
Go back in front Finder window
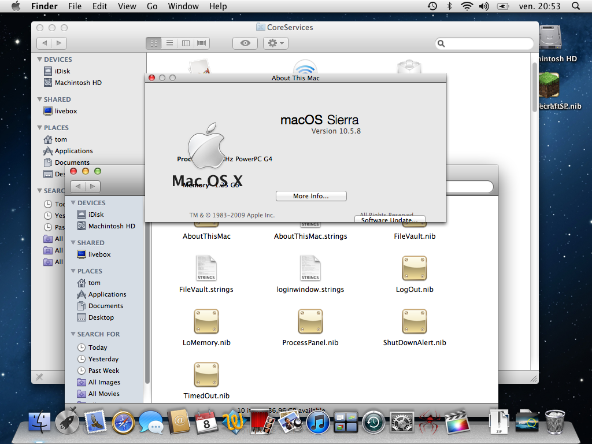click(78, 186)
